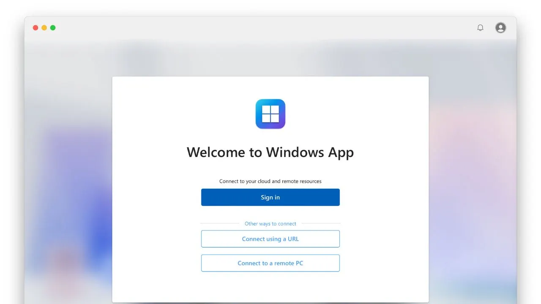Click the blue blurred background left of the card

[x=72, y=190]
